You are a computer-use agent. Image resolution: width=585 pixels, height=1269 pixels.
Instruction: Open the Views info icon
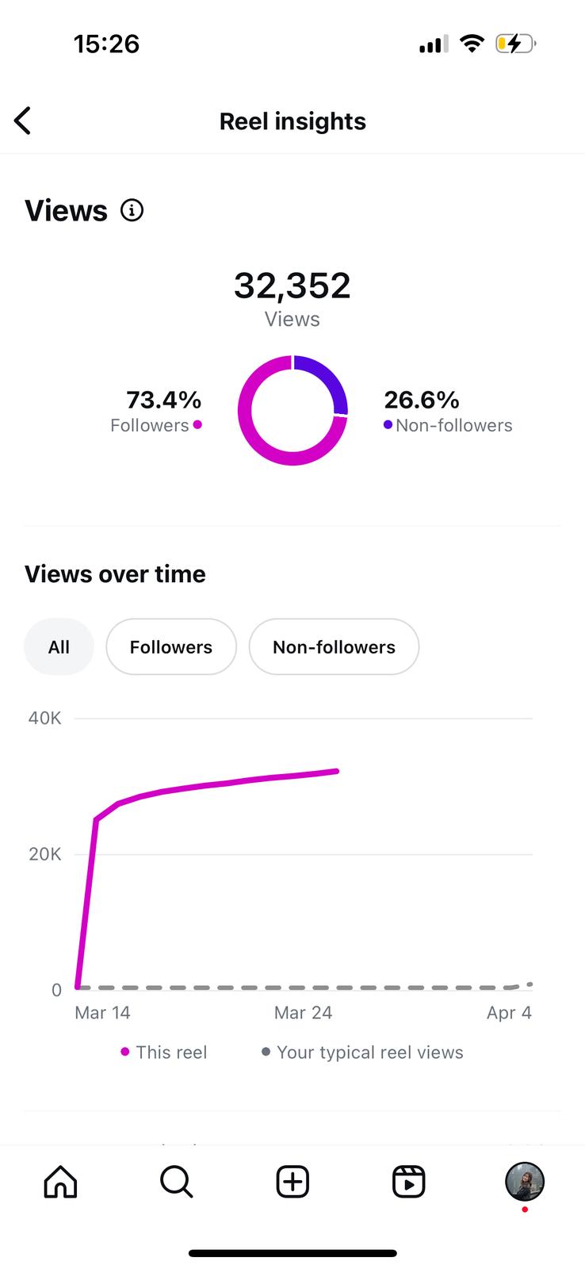[x=132, y=210]
